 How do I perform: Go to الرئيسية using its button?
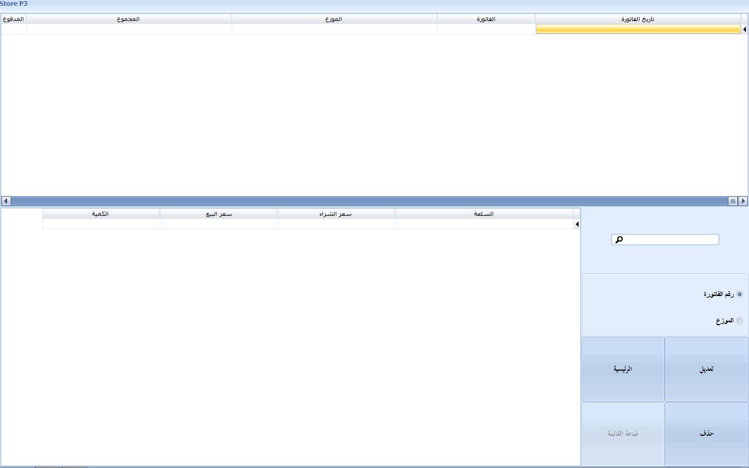(623, 369)
